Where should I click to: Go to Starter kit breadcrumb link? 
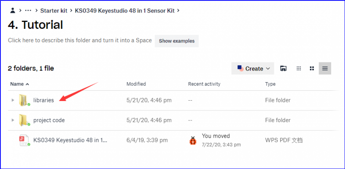[x=53, y=10]
